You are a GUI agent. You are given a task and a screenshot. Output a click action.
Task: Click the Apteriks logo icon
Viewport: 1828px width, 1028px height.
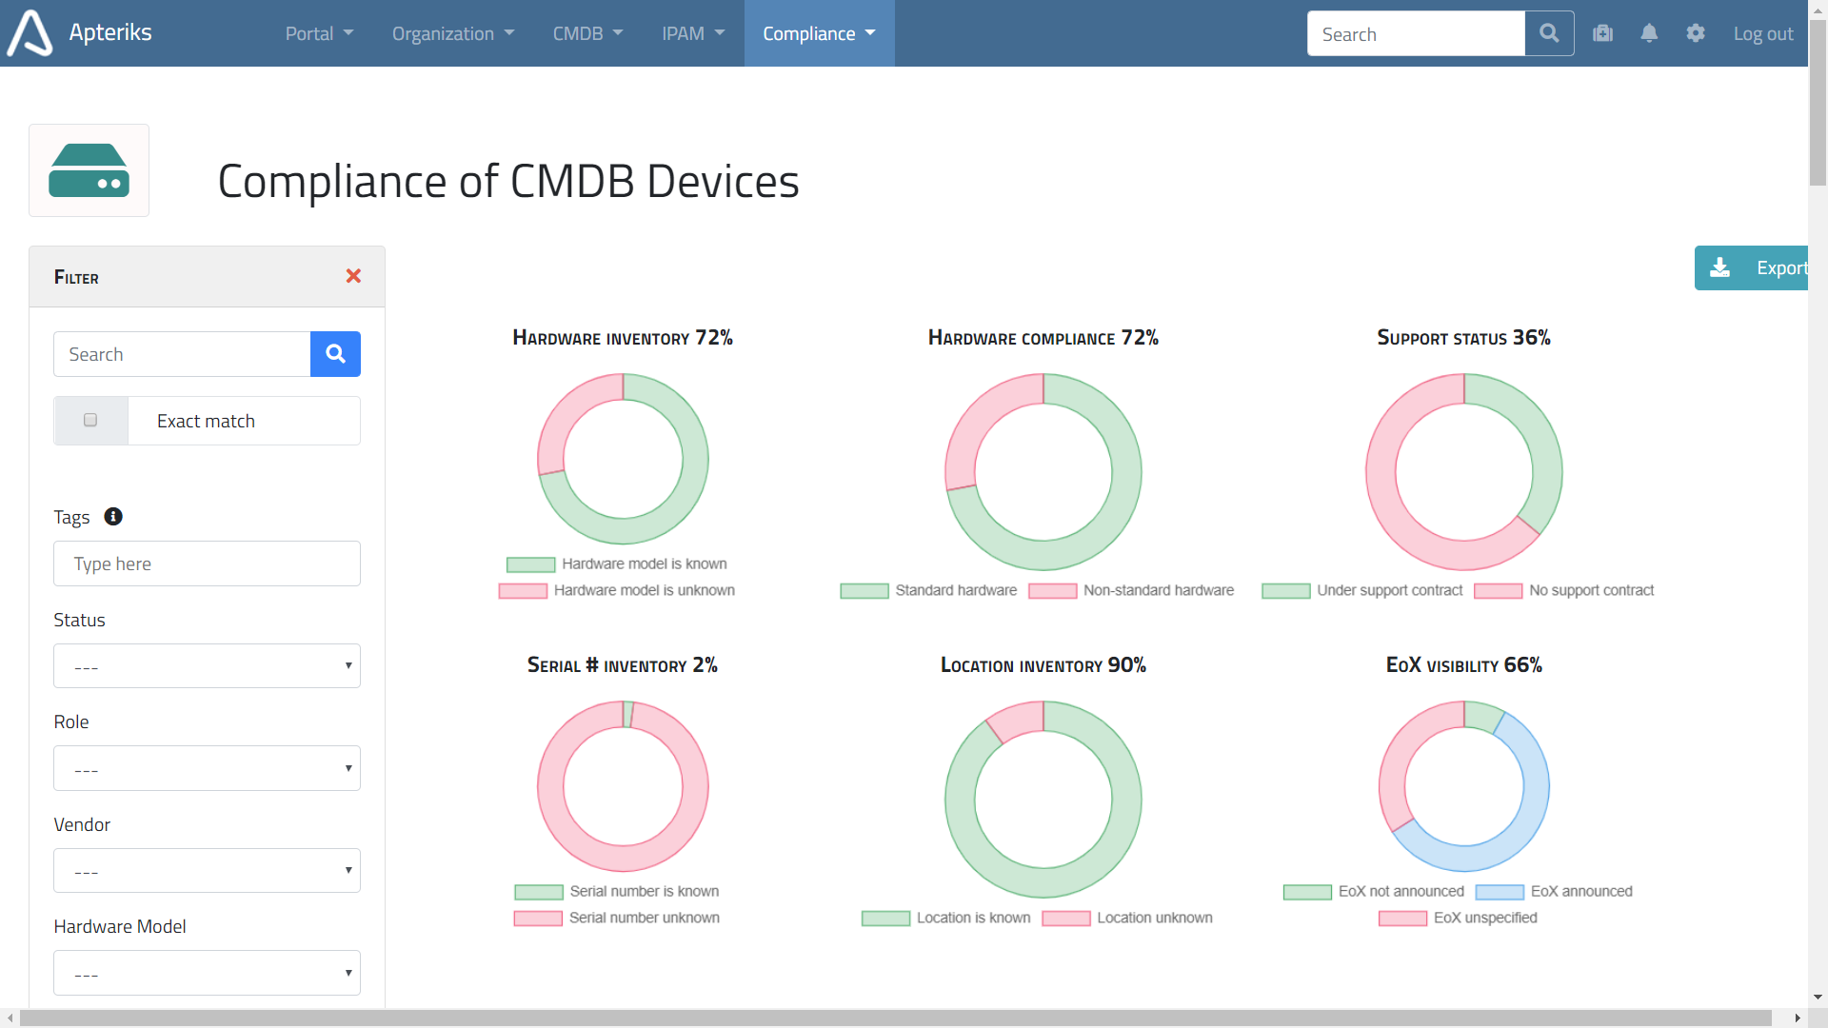click(30, 33)
